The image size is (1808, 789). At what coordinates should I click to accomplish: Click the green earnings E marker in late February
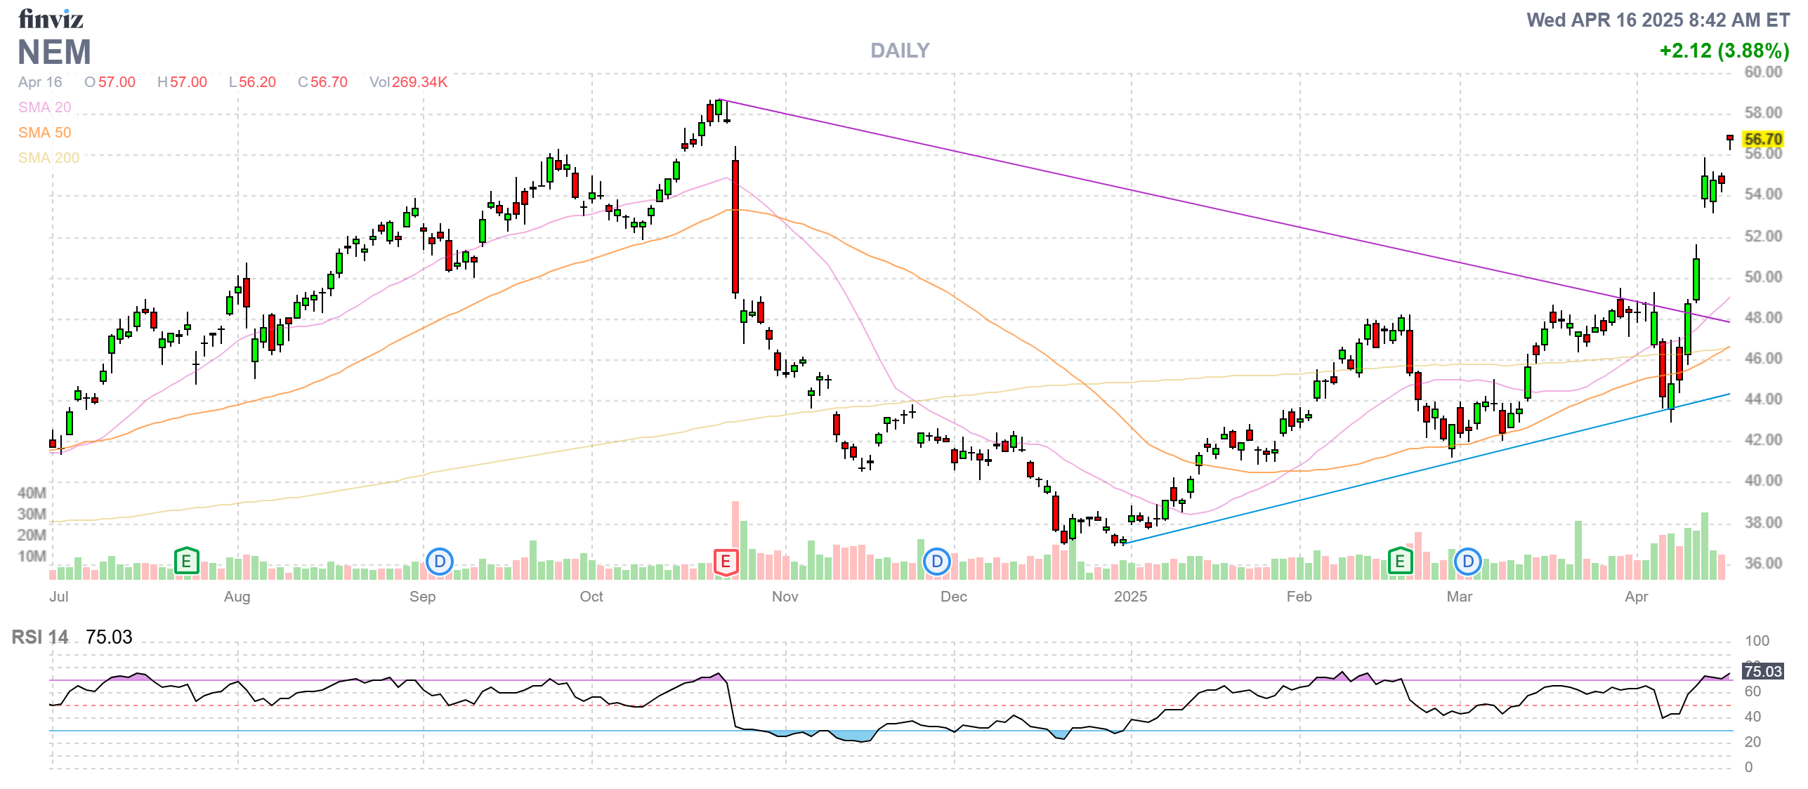pos(1400,561)
